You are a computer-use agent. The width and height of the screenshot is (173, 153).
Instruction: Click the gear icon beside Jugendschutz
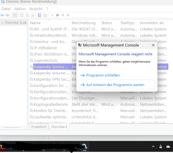[x=31, y=60]
